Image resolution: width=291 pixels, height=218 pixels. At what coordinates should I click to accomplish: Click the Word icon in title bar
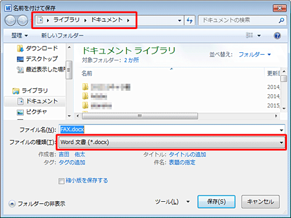8,8
